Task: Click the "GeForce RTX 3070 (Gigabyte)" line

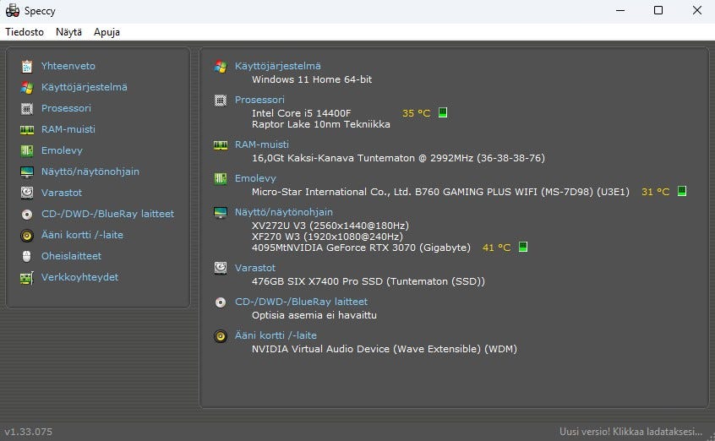Action: click(361, 248)
